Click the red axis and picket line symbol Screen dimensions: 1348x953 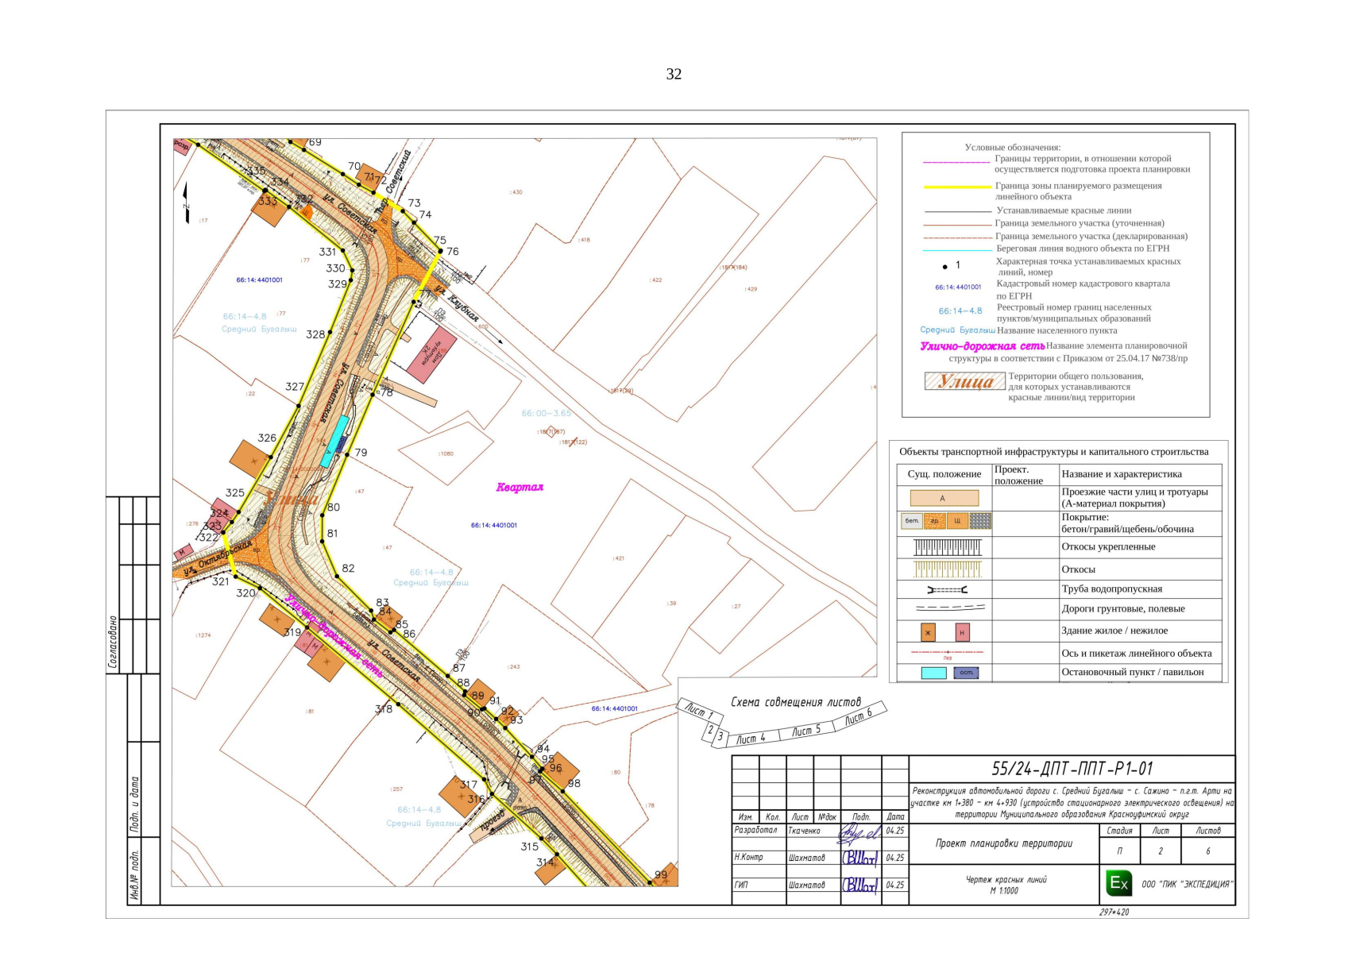948,653
